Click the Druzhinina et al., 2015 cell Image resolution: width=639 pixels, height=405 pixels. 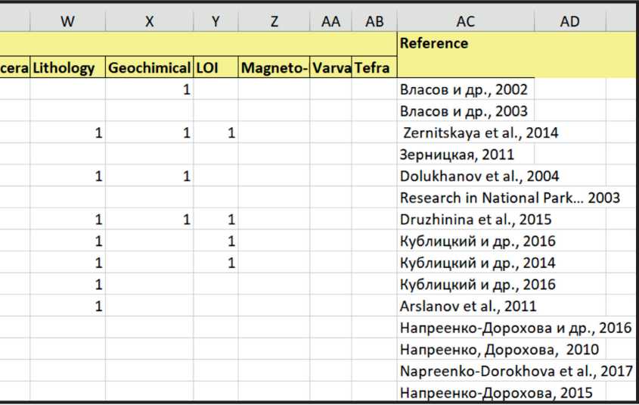(476, 220)
